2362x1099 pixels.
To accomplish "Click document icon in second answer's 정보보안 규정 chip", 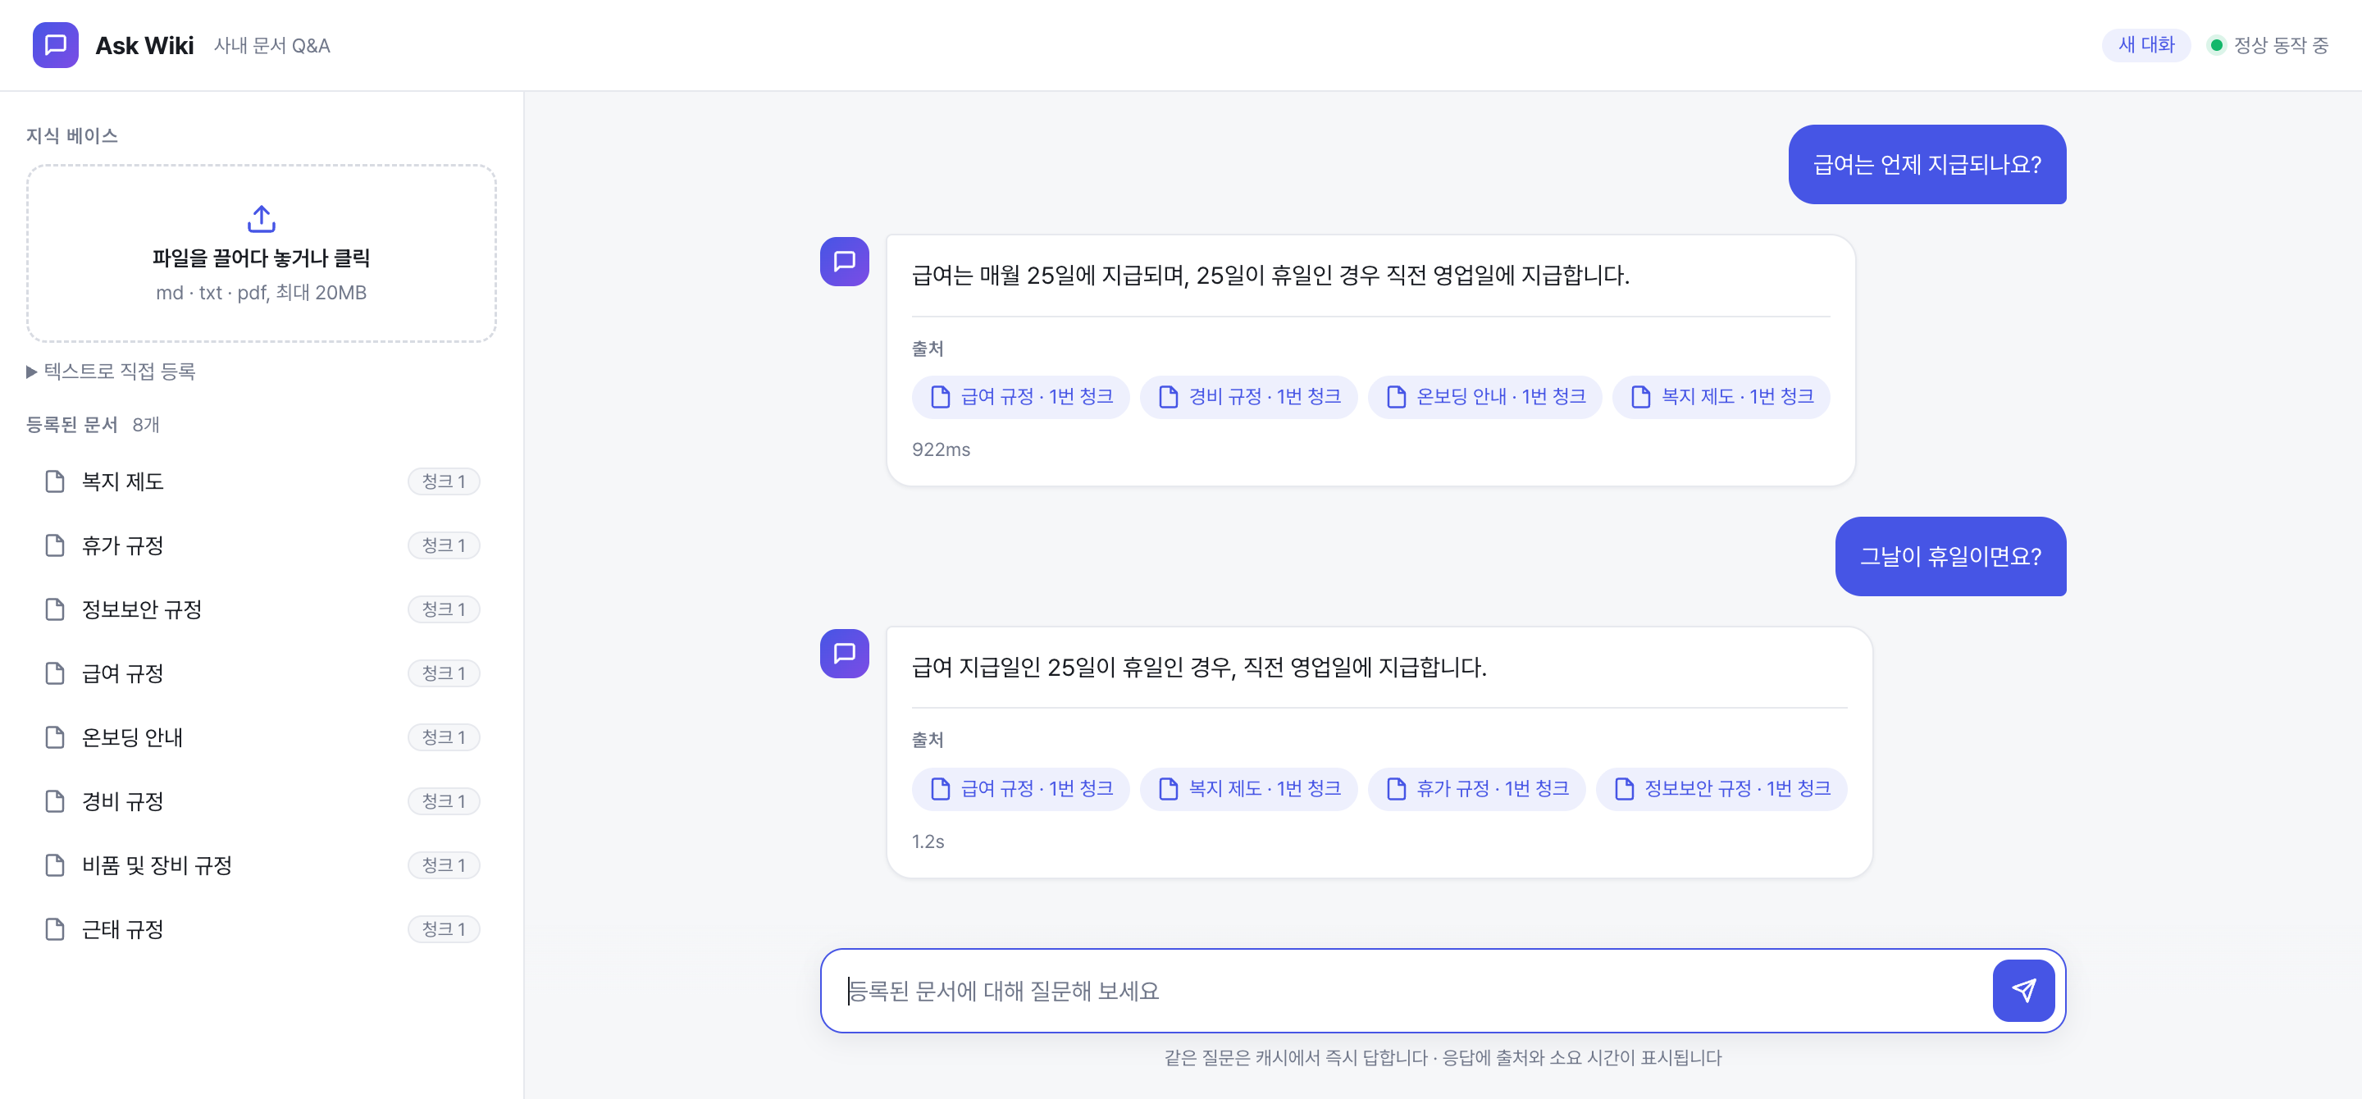I will [x=1624, y=789].
